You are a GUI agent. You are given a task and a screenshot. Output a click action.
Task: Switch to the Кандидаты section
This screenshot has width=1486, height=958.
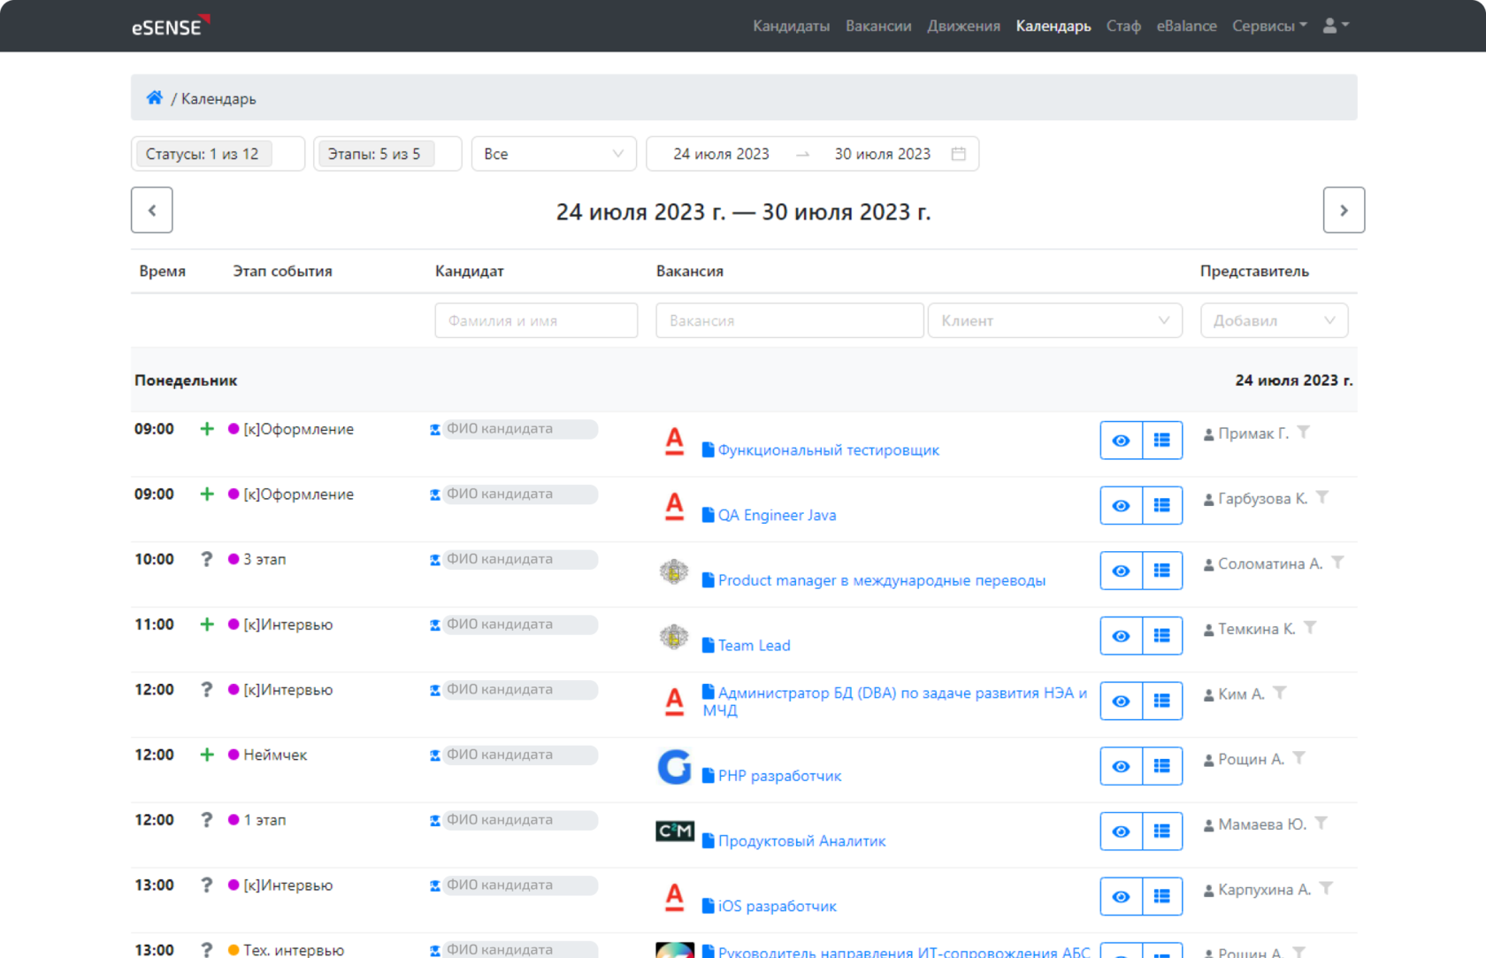point(791,26)
